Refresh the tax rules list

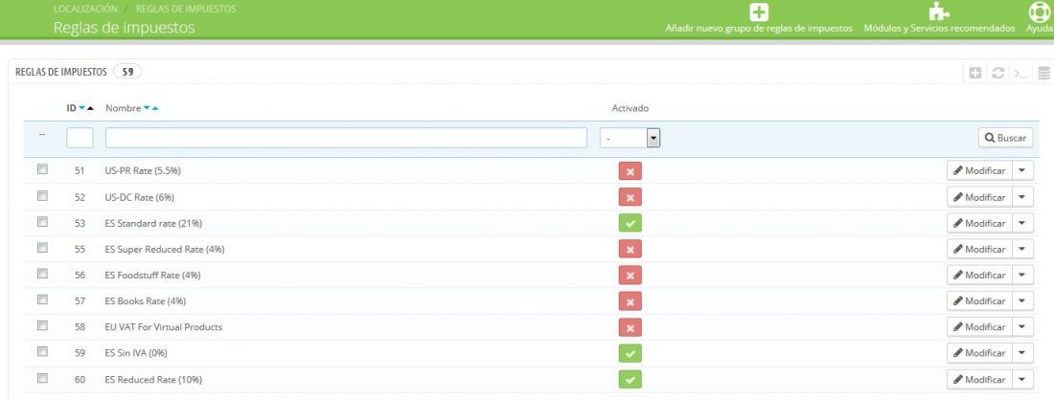coord(998,73)
